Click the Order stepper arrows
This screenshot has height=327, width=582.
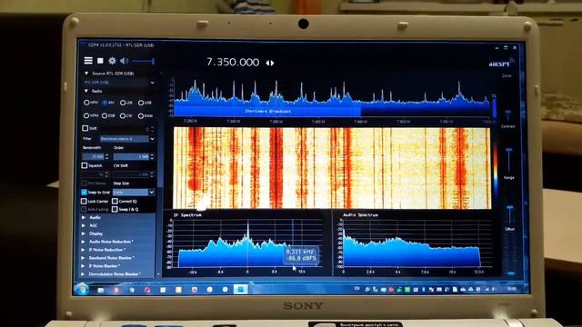pyautogui.click(x=152, y=156)
